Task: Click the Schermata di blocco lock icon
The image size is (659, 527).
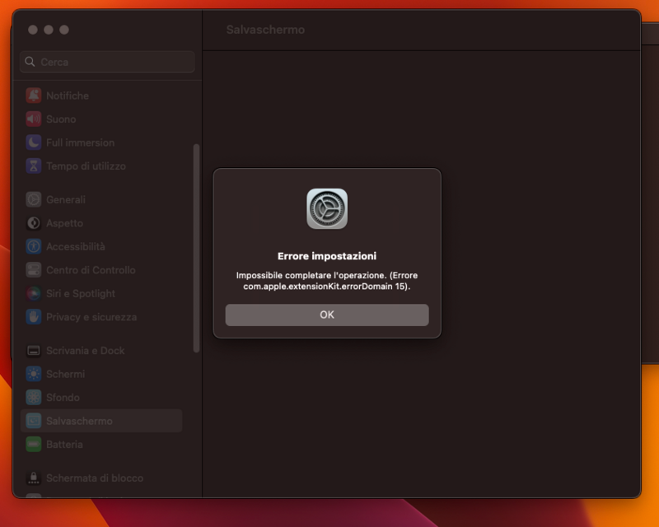Action: pyautogui.click(x=34, y=478)
